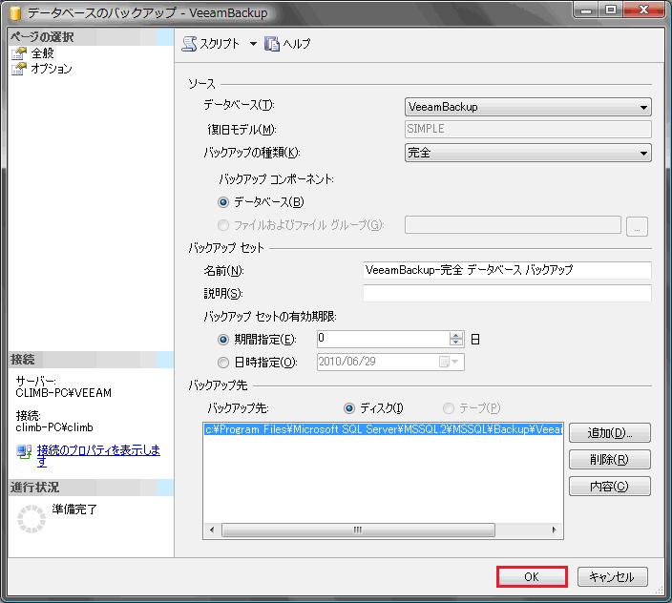The image size is (672, 603).
Task: Open the database dropdown showing VeeamBackup
Action: tap(528, 107)
